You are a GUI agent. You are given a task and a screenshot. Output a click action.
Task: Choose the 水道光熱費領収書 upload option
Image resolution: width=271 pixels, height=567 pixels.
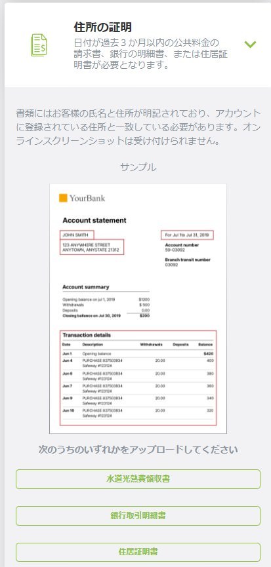coord(138,479)
